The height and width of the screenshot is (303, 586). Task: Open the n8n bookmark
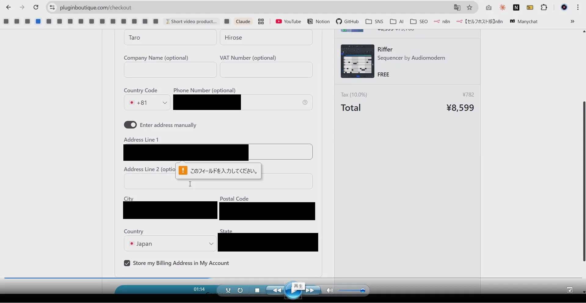click(x=442, y=21)
